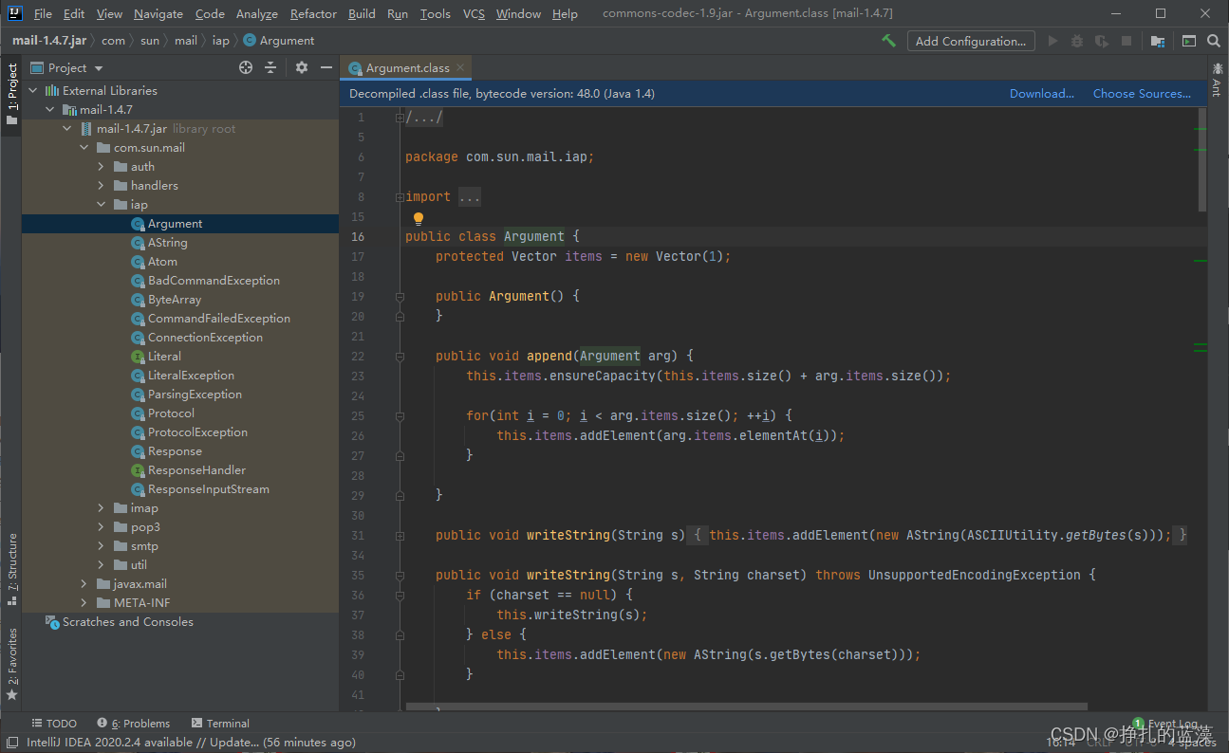Select the Argument.class editor tab
The width and height of the screenshot is (1229, 753).
click(x=407, y=67)
